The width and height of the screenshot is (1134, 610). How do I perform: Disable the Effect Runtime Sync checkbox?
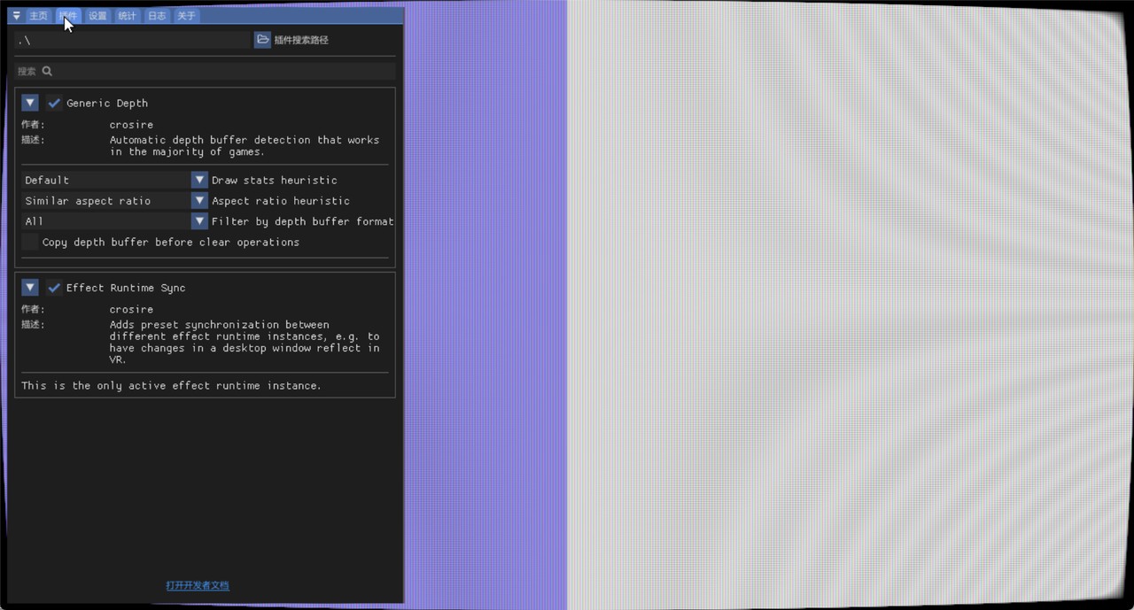54,288
